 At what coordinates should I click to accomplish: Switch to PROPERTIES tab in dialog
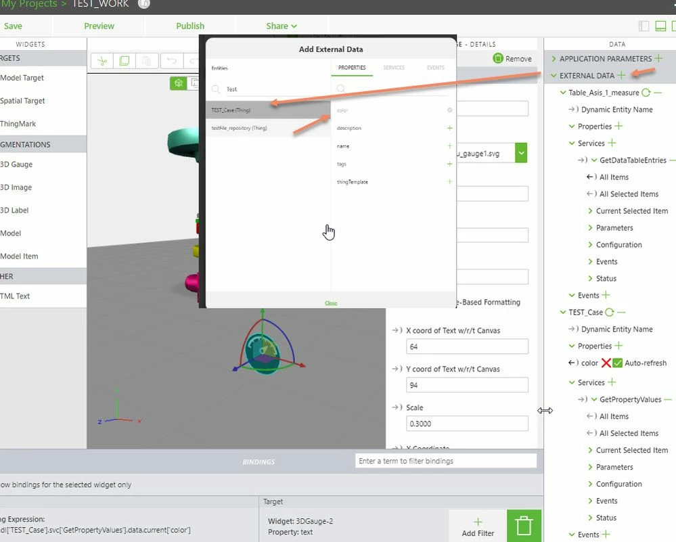click(352, 68)
